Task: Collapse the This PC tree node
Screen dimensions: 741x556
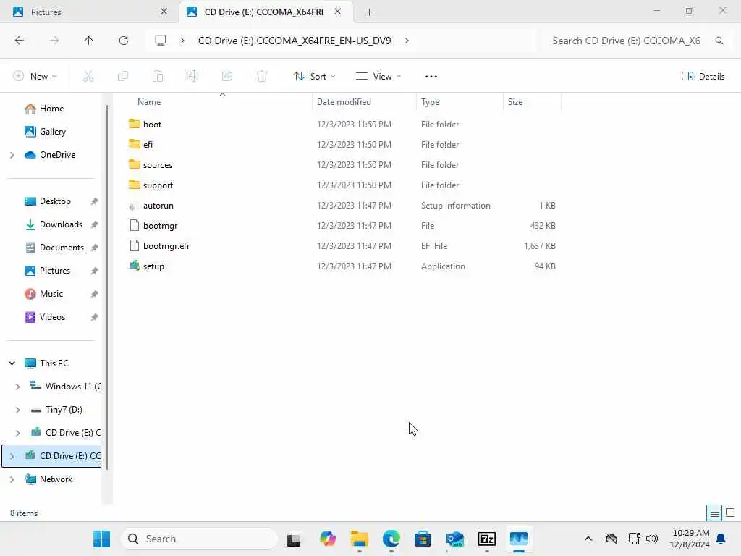Action: pyautogui.click(x=12, y=363)
